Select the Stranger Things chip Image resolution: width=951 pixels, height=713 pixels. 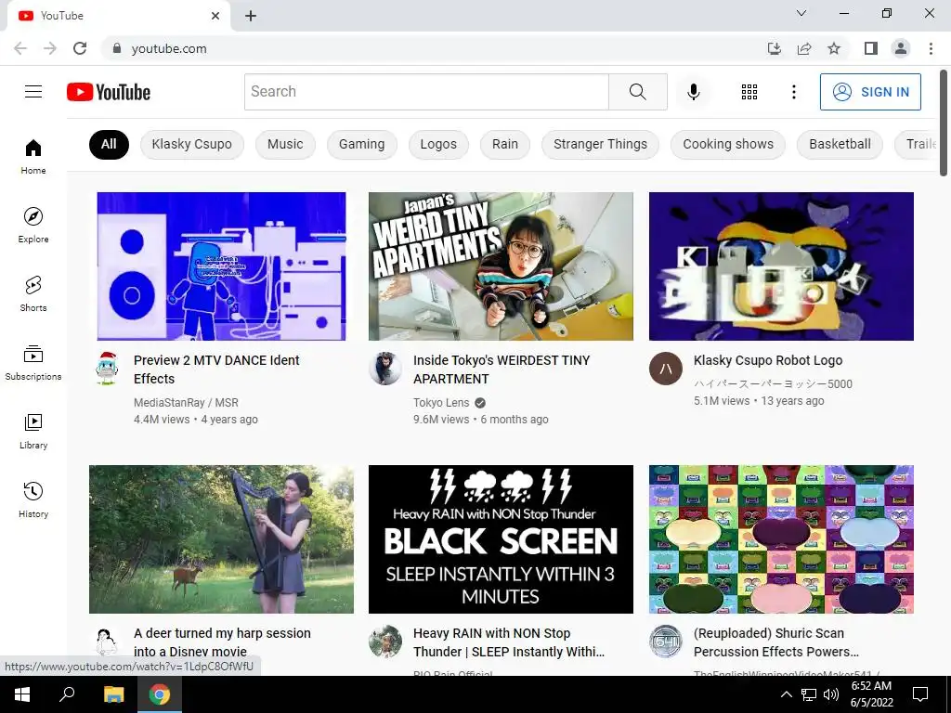pyautogui.click(x=601, y=144)
